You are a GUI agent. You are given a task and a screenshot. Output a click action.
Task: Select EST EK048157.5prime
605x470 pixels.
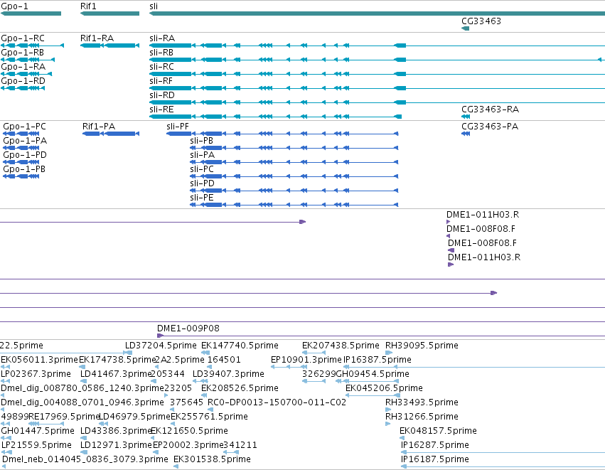(438, 431)
